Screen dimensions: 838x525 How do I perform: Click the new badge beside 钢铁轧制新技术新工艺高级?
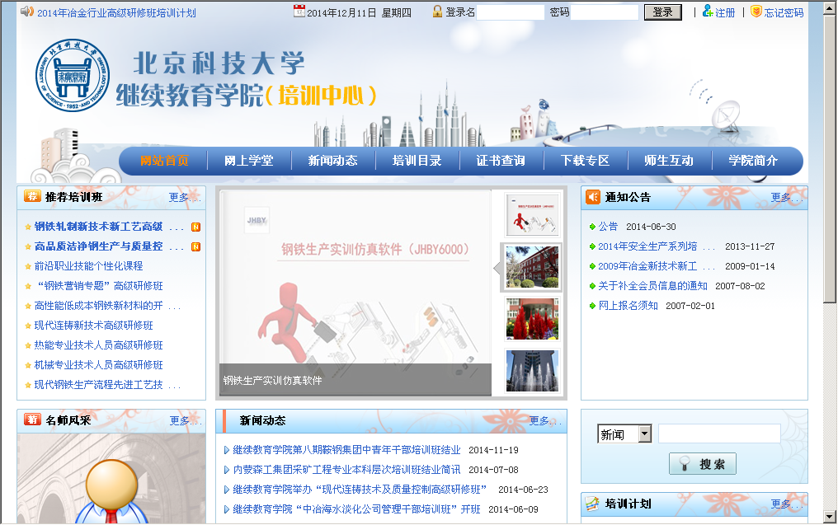[196, 227]
